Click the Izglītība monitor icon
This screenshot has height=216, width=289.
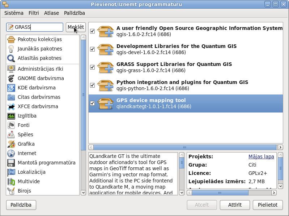(x=11, y=116)
